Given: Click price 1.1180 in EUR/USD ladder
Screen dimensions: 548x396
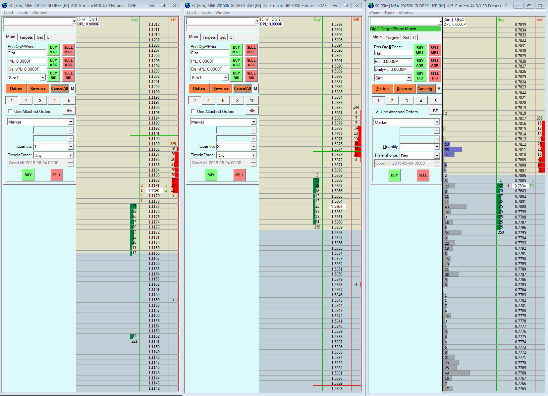Looking at the screenshot, I should [x=154, y=190].
